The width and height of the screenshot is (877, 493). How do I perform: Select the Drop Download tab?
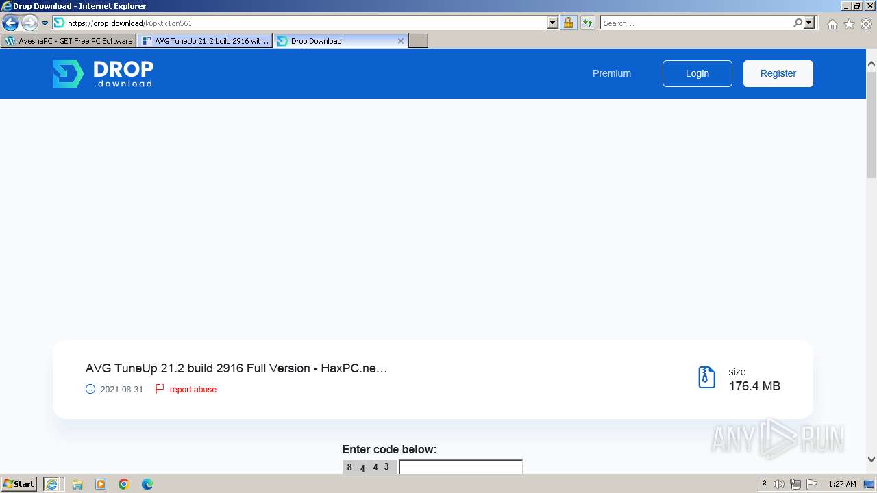(x=336, y=41)
